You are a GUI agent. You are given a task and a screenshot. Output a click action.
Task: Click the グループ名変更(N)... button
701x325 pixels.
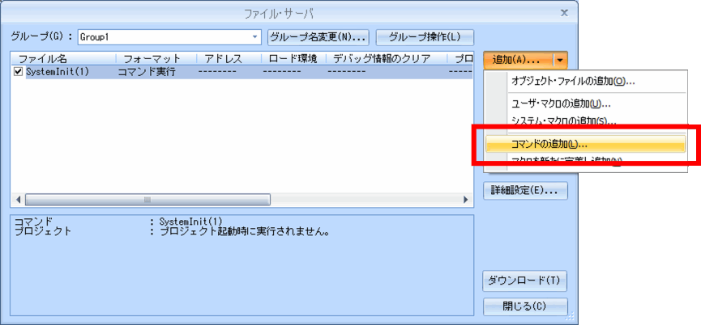click(318, 37)
